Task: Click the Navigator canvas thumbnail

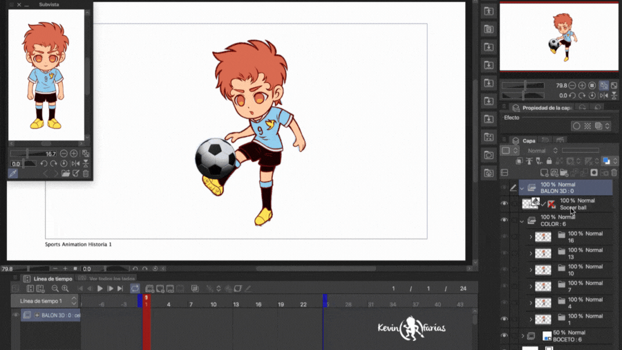Action: pyautogui.click(x=559, y=37)
